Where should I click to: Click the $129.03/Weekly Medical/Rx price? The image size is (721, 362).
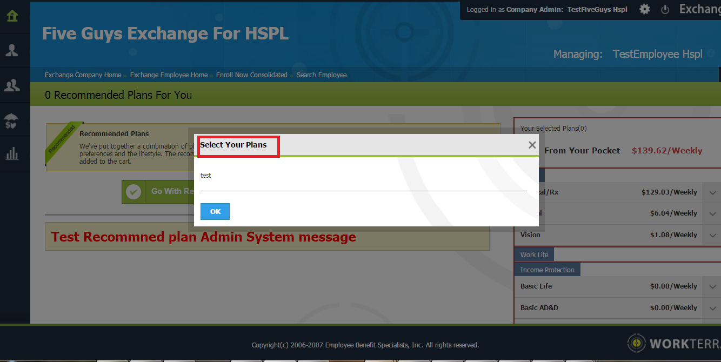pyautogui.click(x=670, y=192)
